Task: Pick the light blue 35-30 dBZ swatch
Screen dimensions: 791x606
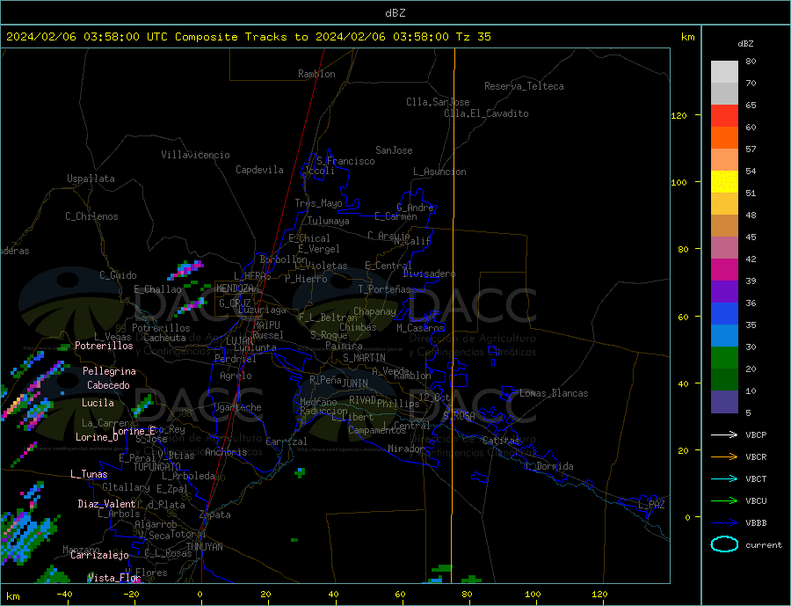Action: (724, 336)
